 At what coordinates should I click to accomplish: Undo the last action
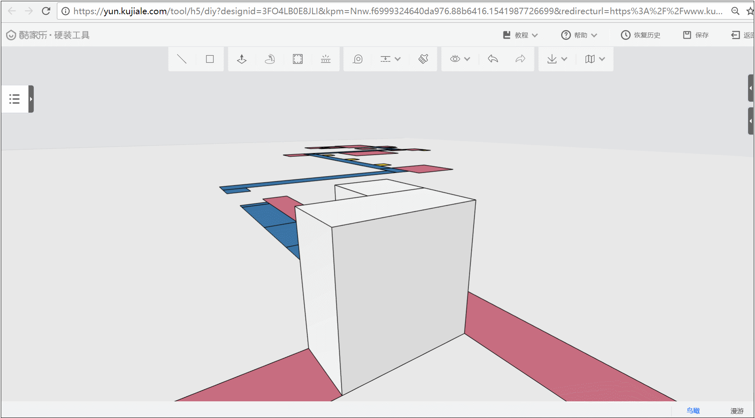(x=492, y=59)
